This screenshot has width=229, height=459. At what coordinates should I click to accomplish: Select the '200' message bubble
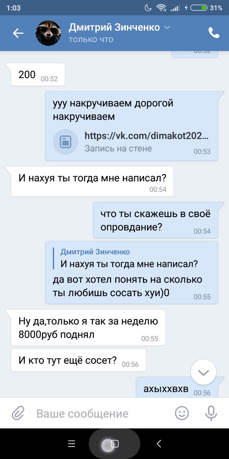pos(38,75)
